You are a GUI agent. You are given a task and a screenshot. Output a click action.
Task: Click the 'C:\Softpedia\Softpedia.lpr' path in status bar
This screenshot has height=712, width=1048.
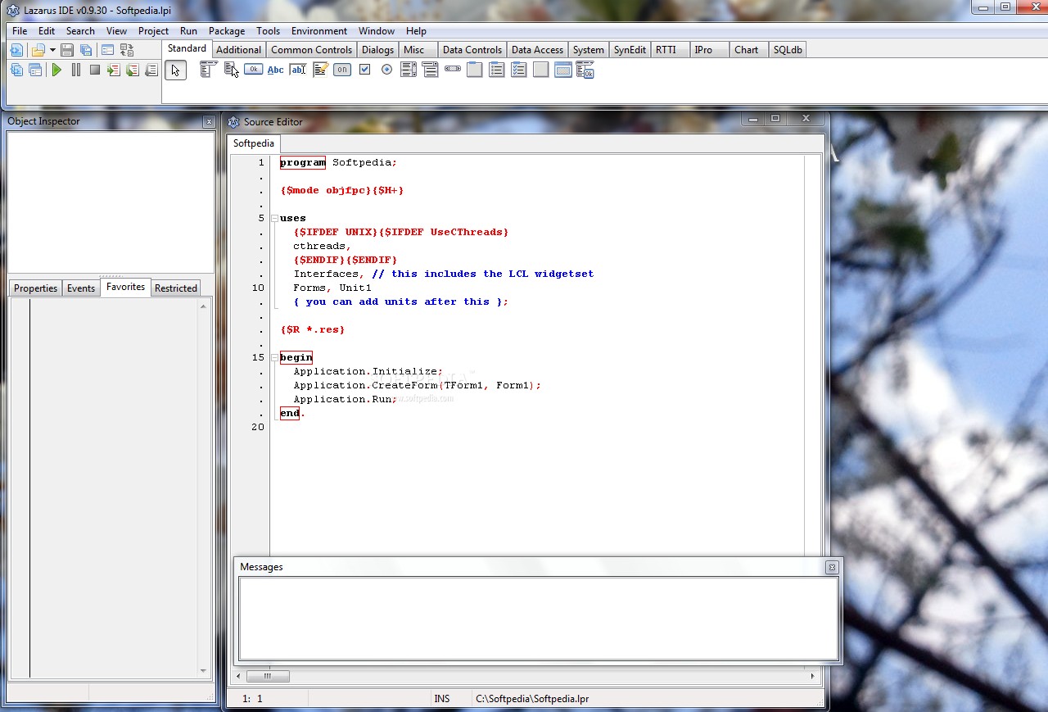[x=532, y=699]
